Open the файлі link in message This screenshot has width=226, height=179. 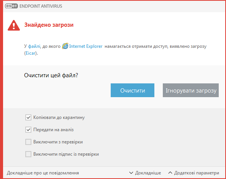tap(34, 46)
